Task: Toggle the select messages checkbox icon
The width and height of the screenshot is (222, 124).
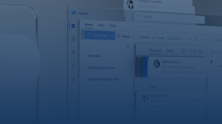Action: click(183, 51)
